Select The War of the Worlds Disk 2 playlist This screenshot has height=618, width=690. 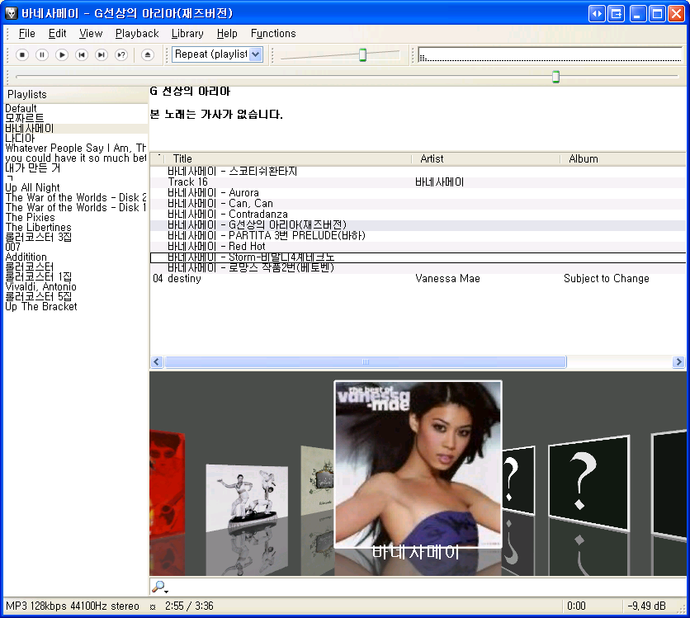click(76, 197)
